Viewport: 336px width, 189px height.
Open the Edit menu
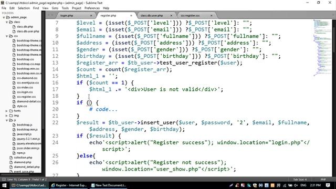(x=12, y=8)
